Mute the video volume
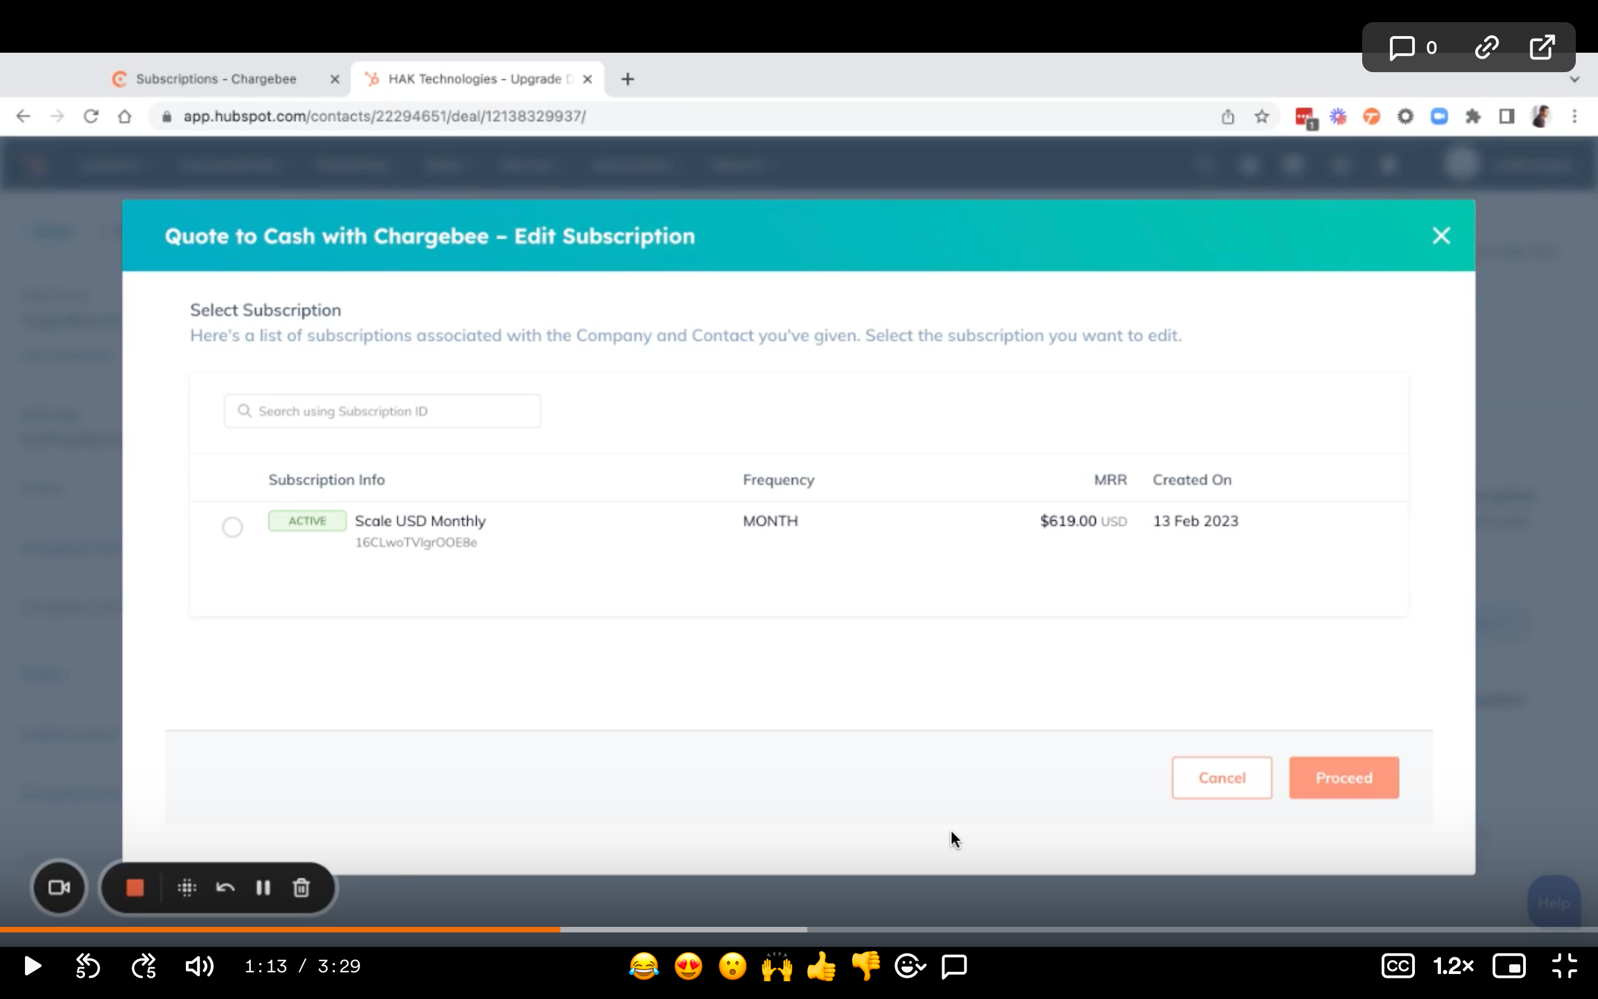The width and height of the screenshot is (1598, 999). pos(199,966)
